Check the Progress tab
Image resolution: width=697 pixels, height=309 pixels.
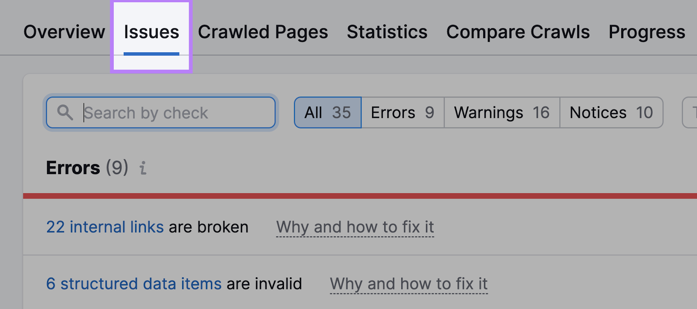pyautogui.click(x=646, y=31)
